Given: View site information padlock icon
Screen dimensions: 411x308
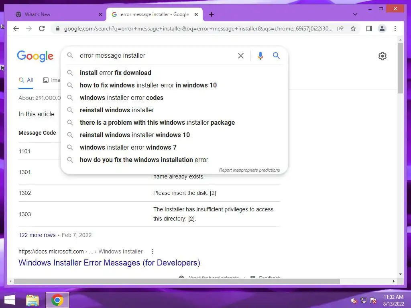Looking at the screenshot, I should pyautogui.click(x=58, y=28).
